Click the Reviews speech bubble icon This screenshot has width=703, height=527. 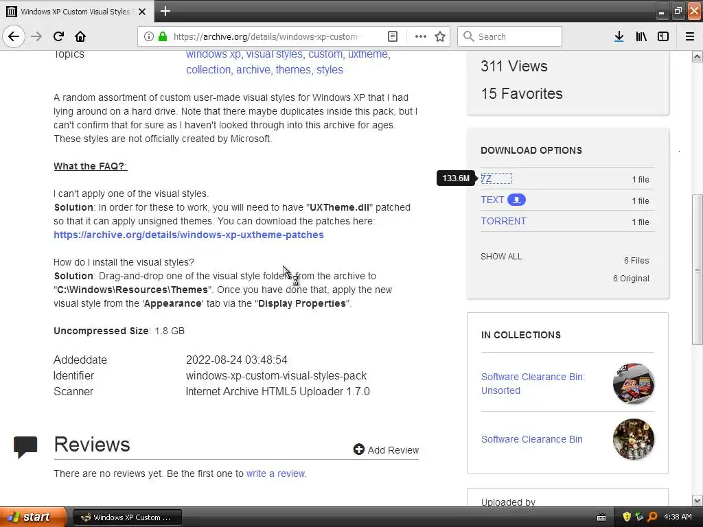click(x=25, y=447)
